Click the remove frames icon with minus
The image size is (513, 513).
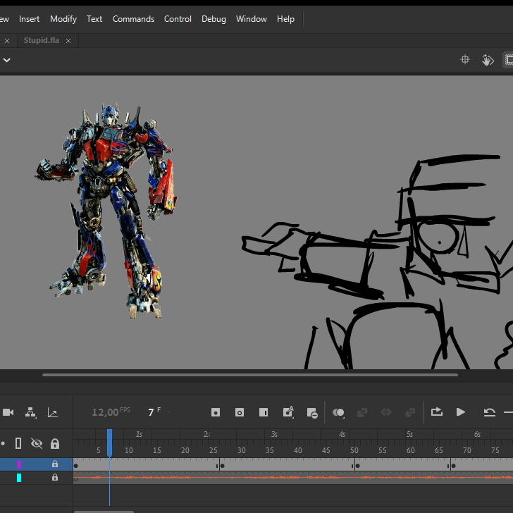tap(312, 413)
